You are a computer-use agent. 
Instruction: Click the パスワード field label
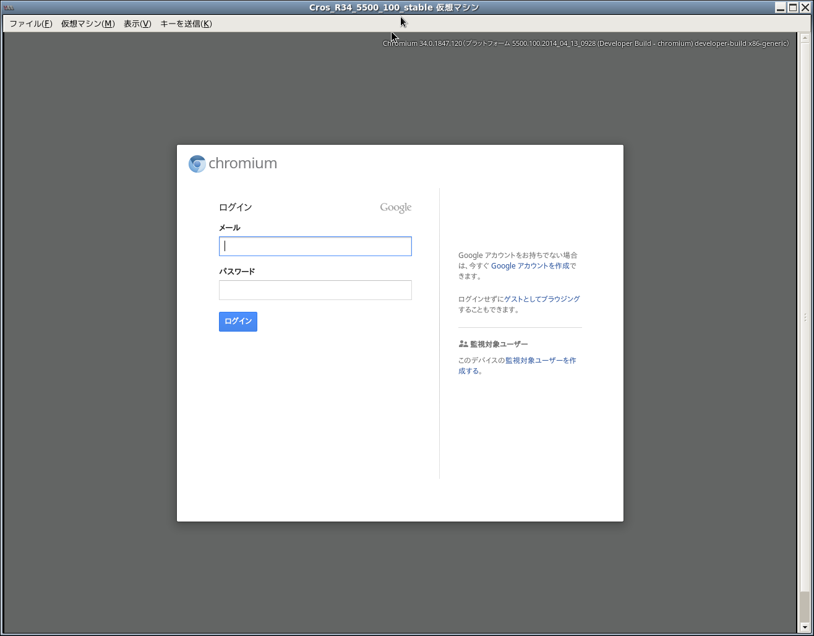coord(237,272)
